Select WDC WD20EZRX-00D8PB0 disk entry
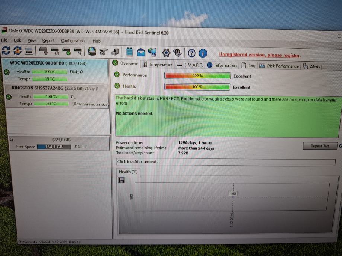Image resolution: width=342 pixels, height=256 pixels. click(x=55, y=71)
